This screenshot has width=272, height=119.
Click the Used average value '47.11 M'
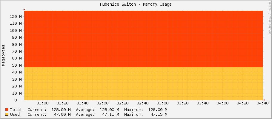coord(111,114)
